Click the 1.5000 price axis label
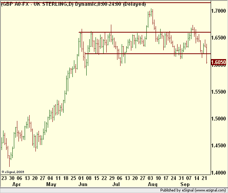The height and width of the screenshot is (193, 228). point(218,119)
